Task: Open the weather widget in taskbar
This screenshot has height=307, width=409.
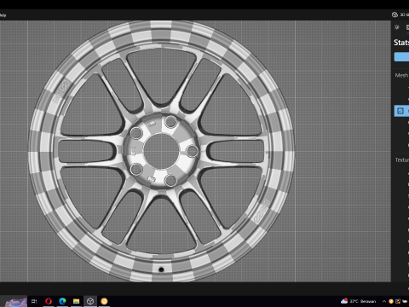Action: click(x=359, y=301)
